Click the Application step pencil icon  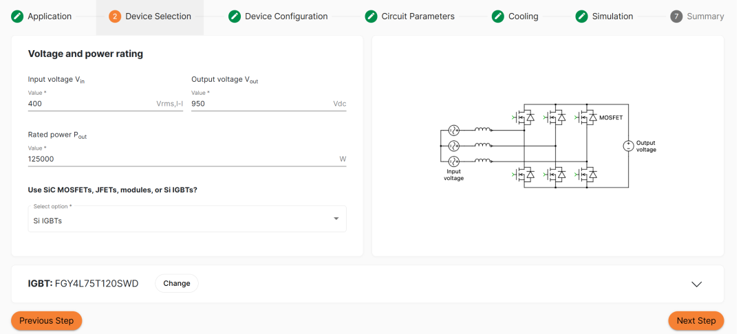point(17,16)
